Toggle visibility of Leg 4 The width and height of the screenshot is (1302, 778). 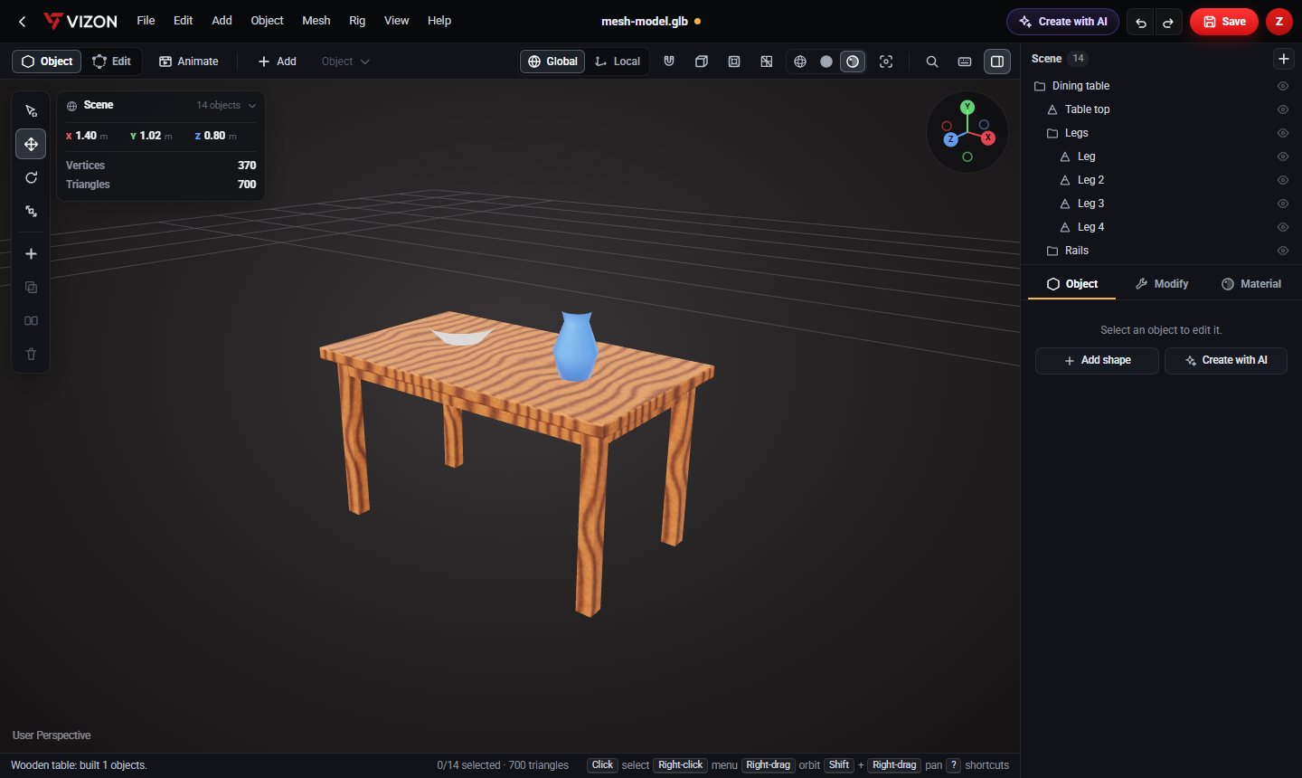pos(1282,227)
